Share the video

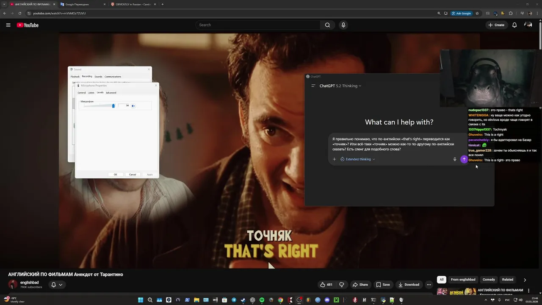(360, 285)
